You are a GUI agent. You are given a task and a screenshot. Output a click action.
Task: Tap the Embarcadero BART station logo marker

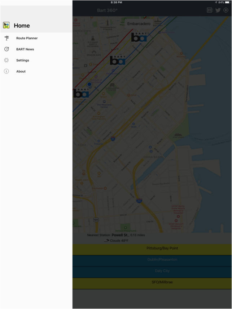pyautogui.click(x=139, y=37)
